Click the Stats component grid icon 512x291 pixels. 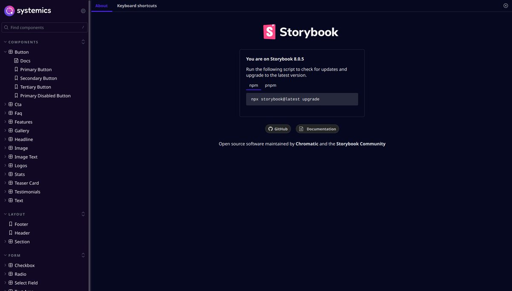click(11, 174)
